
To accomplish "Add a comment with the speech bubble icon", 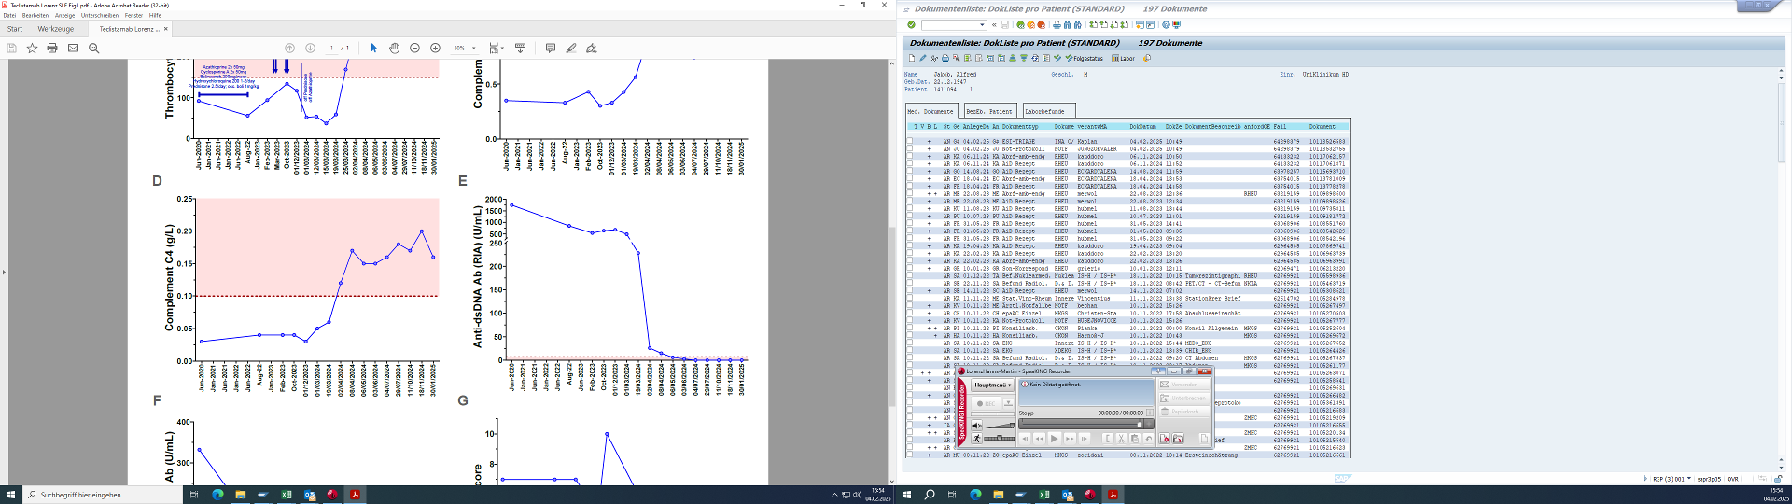I will (x=550, y=48).
